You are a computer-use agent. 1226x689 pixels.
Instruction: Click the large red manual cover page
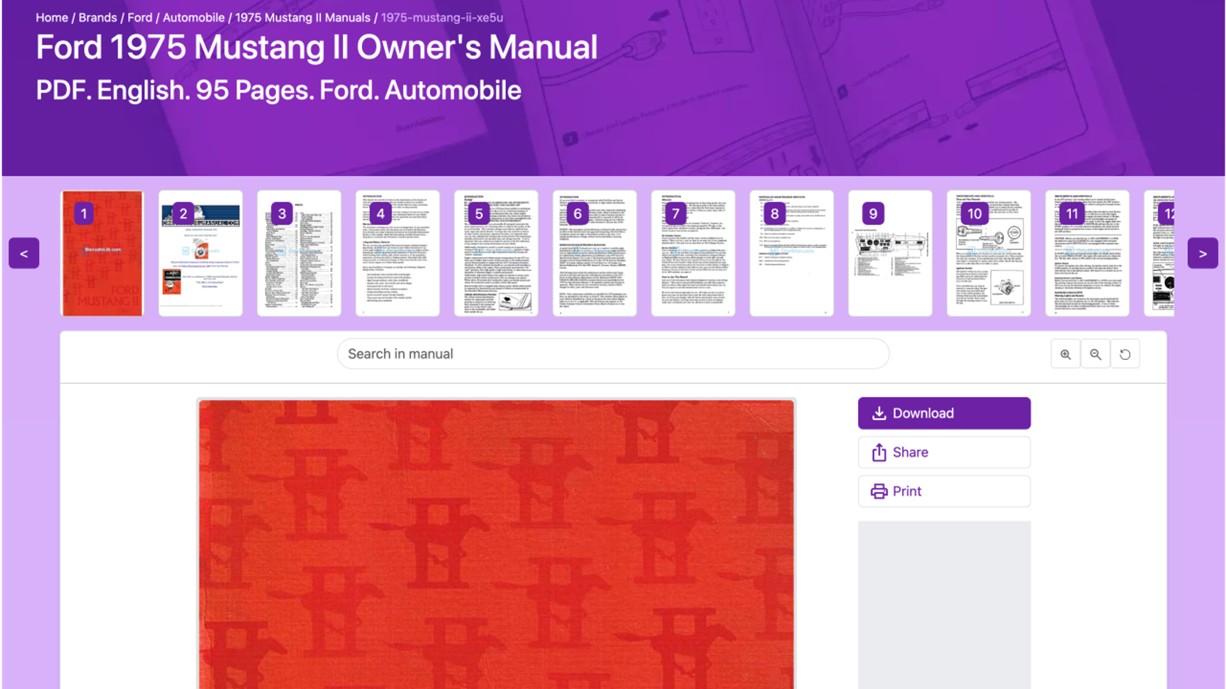click(496, 544)
